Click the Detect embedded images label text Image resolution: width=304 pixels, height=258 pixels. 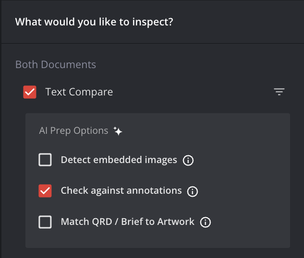[119, 160]
